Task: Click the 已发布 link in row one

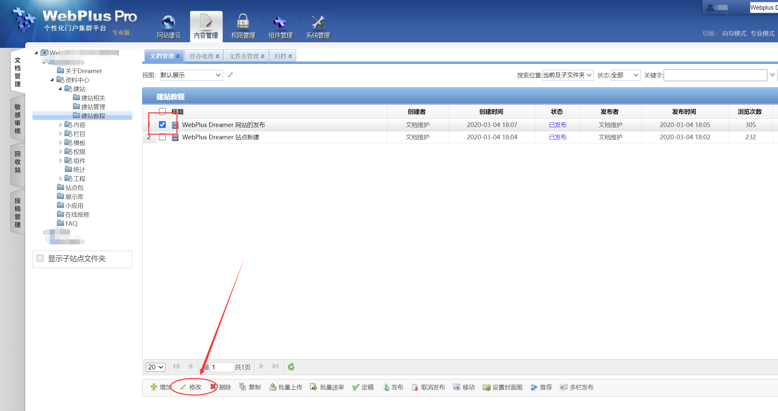Action: tap(557, 125)
